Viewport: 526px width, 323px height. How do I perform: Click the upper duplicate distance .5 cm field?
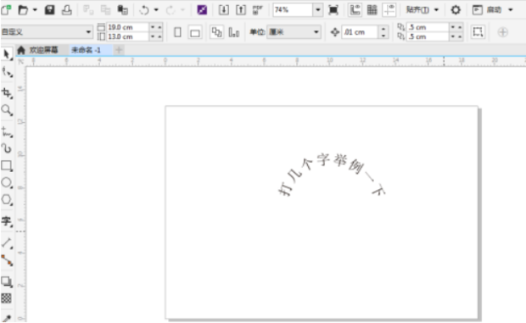coord(428,27)
